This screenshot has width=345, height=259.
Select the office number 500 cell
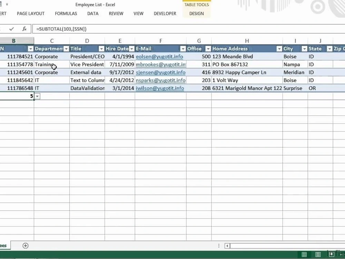[199, 57]
